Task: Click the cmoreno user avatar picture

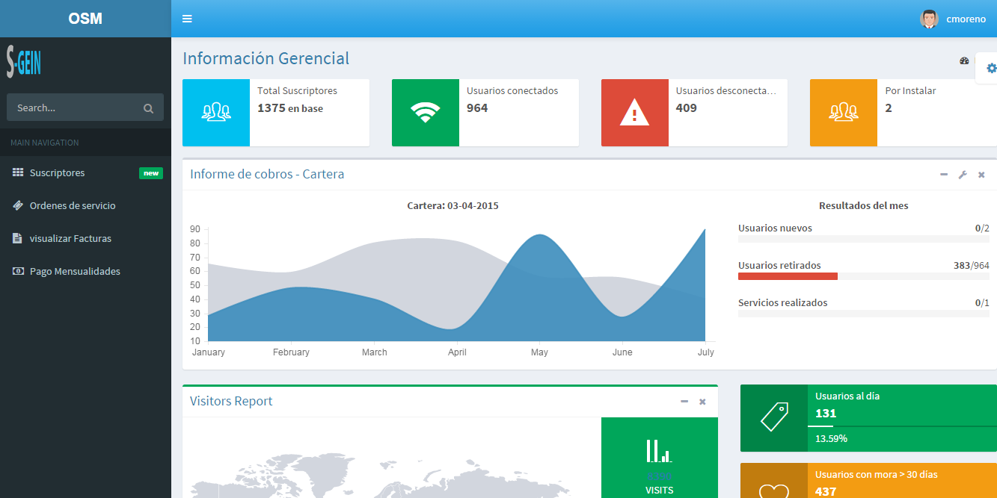Action: [x=929, y=19]
